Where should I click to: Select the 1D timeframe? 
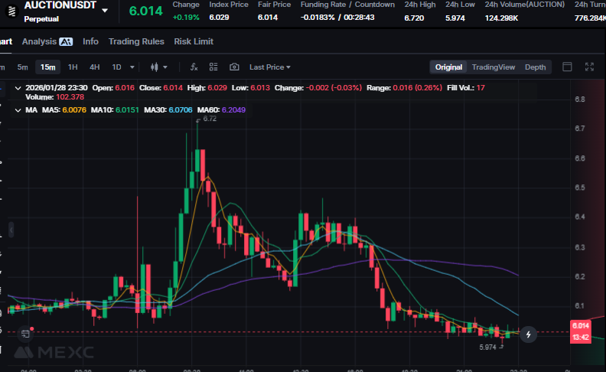click(x=116, y=67)
